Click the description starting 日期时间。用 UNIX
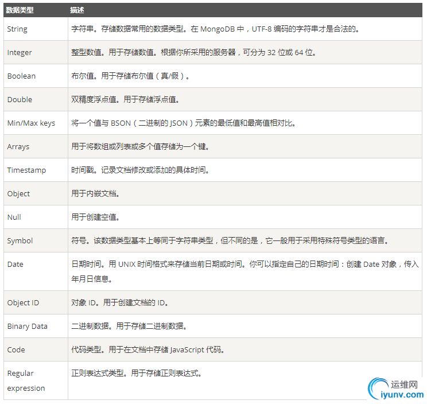Image resolution: width=427 pixels, height=404 pixels. click(x=245, y=271)
